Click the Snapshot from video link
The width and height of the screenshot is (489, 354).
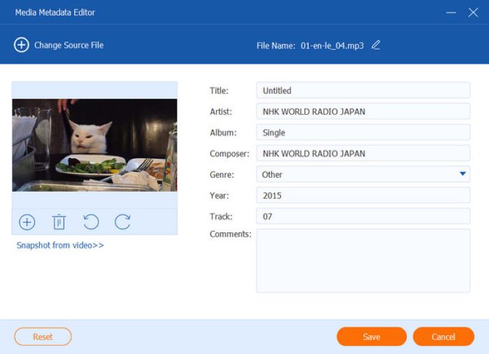click(60, 246)
